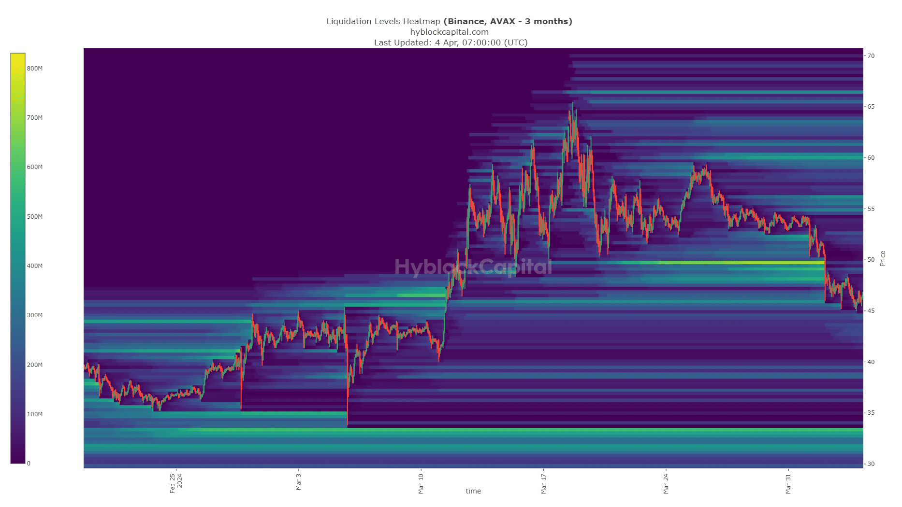902x507 pixels.
Task: Click the 200M label on color scale
Action: coord(35,365)
